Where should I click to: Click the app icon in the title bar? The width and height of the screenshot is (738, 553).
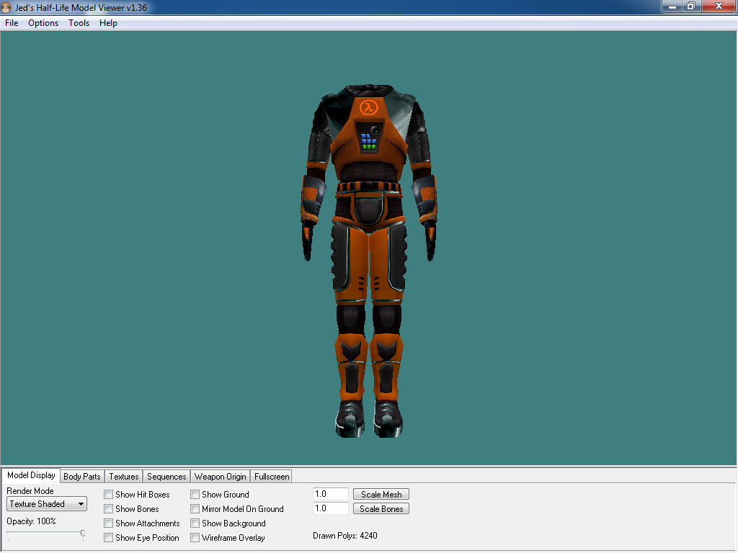tap(6, 7)
